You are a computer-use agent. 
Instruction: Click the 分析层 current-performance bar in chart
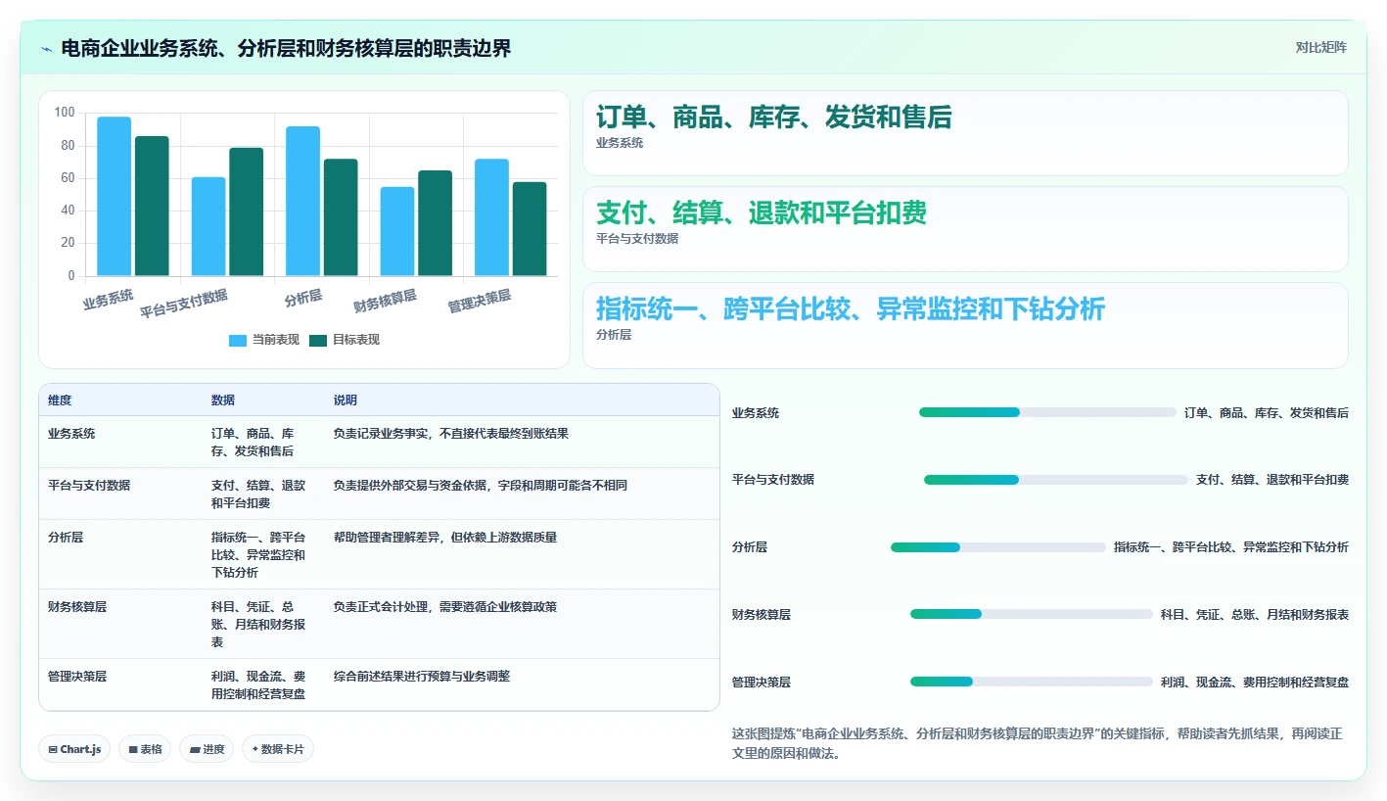click(303, 202)
